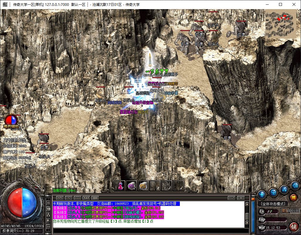Screen dimensions: 301x235
Task: Click the looping-arrow chat toolbar button
Action: click(69, 198)
